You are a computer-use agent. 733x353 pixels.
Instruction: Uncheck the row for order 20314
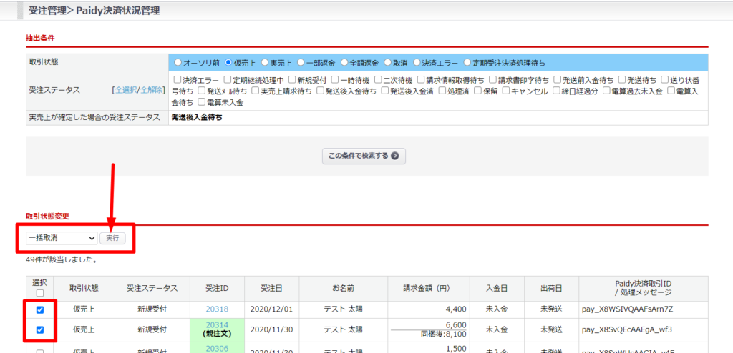point(39,329)
